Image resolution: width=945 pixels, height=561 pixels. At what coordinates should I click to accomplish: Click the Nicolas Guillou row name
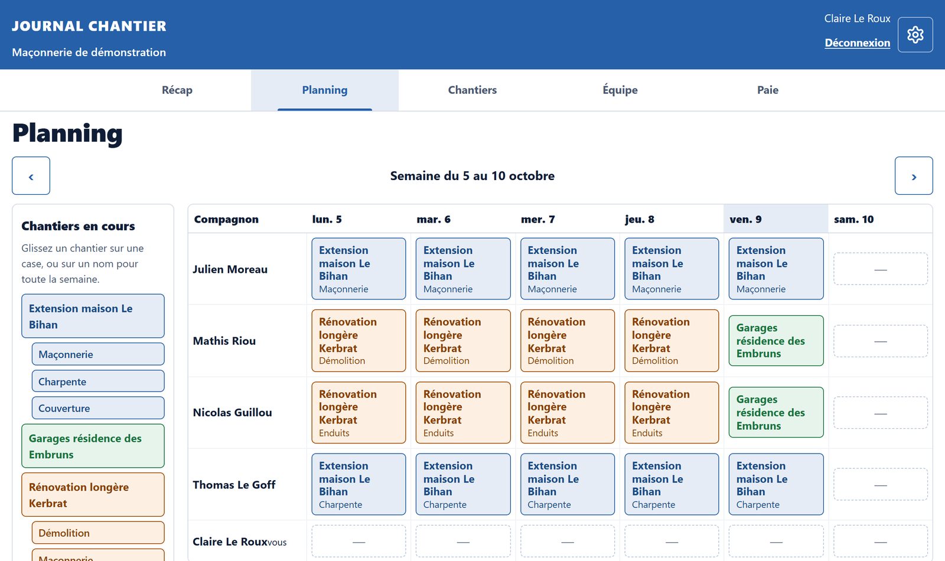coord(233,412)
